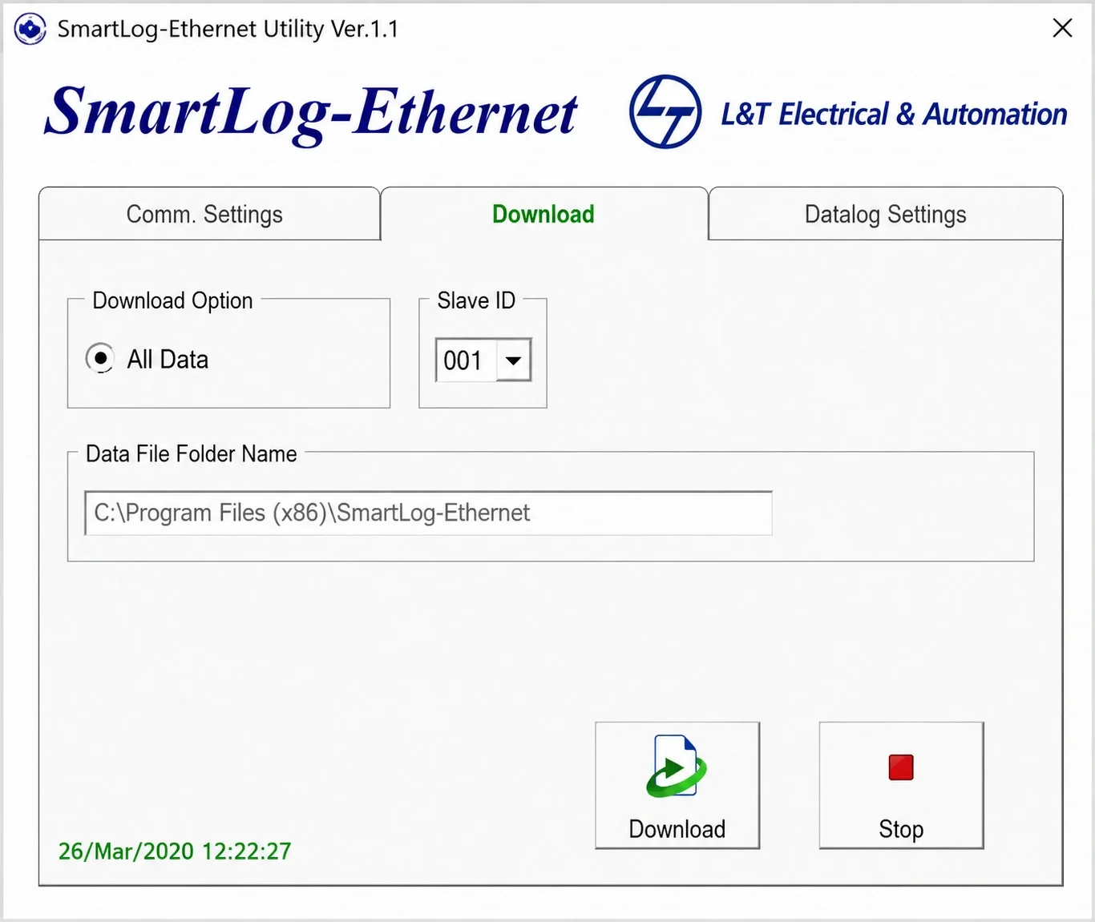The height and width of the screenshot is (922, 1095).
Task: Click the L&T Electrical & Automation text
Action: coord(894,114)
